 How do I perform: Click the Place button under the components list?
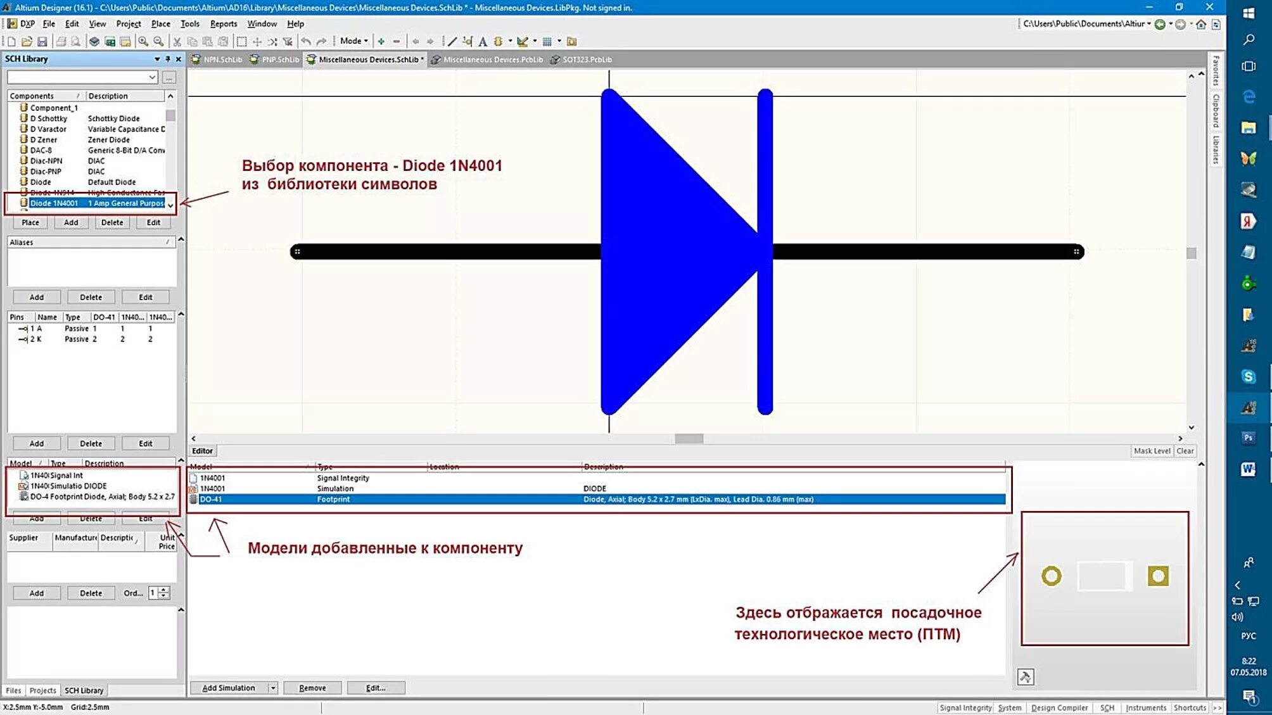click(30, 222)
